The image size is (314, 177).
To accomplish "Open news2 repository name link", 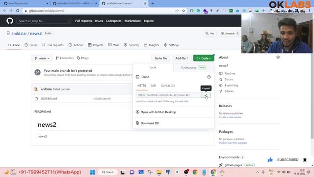I will (x=36, y=33).
